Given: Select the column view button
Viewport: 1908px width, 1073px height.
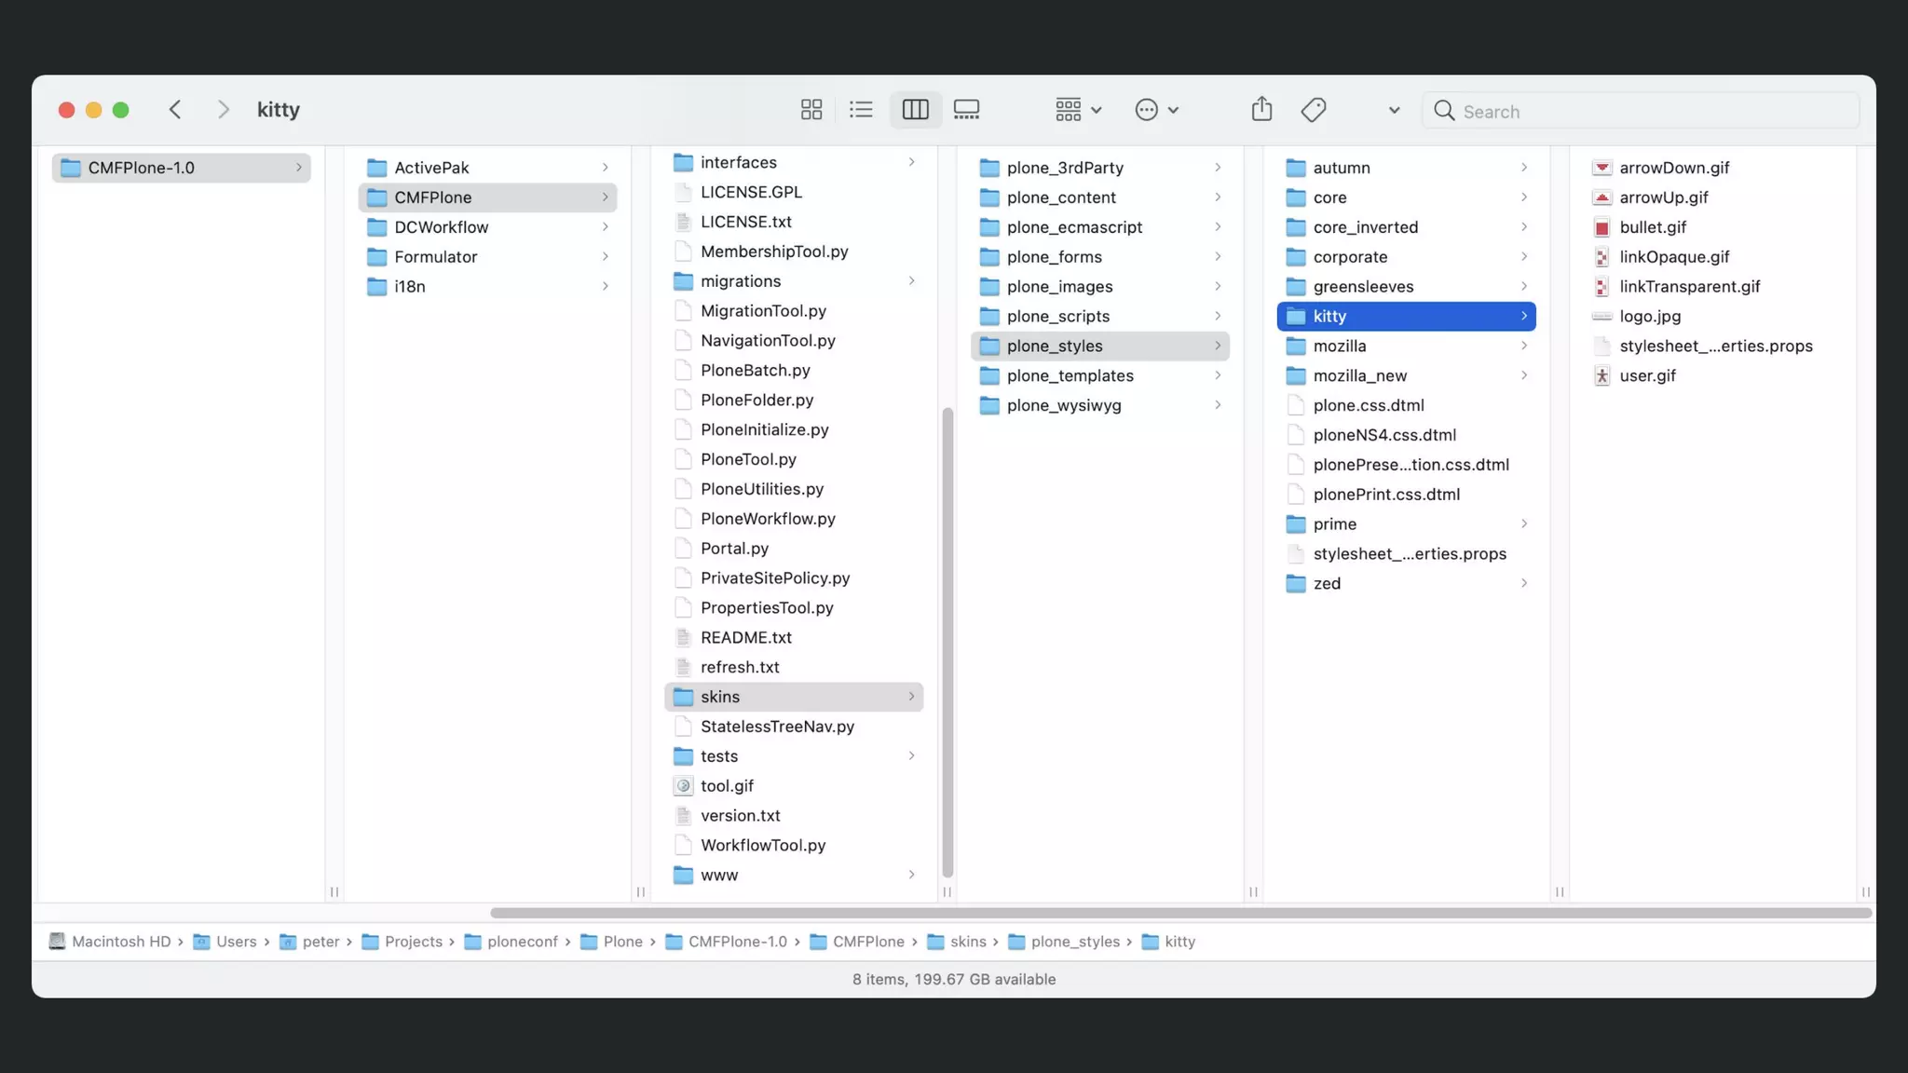Looking at the screenshot, I should pyautogui.click(x=915, y=110).
